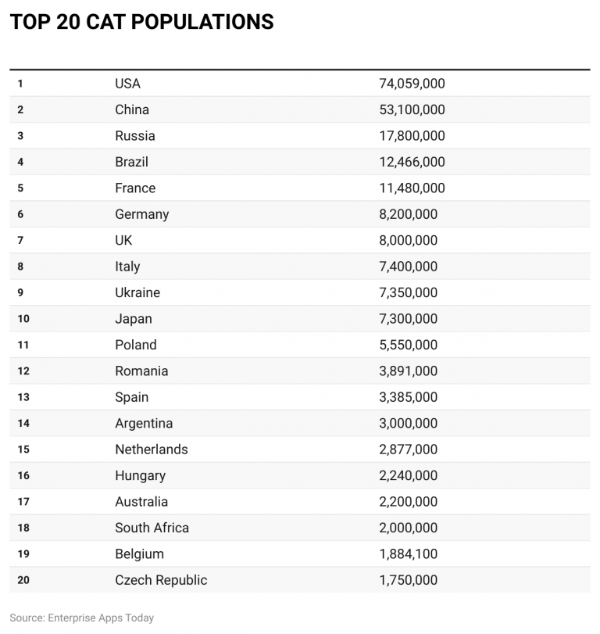The width and height of the screenshot is (600, 634).
Task: Click China's population value 53,100,000
Action: pyautogui.click(x=412, y=109)
